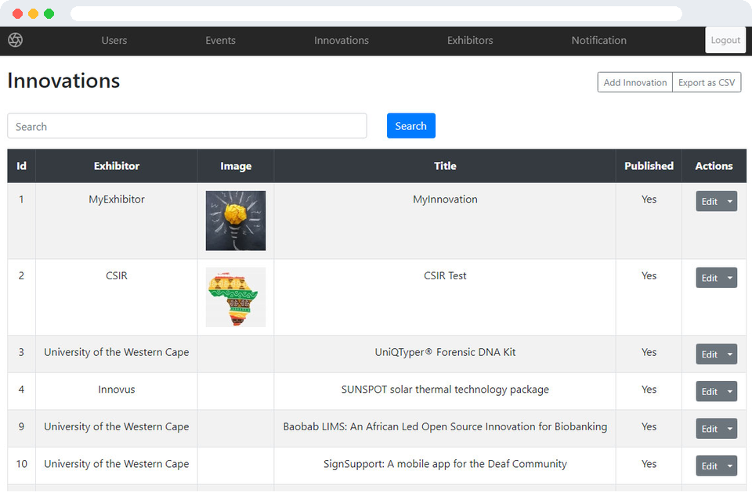Open the Exhibitors nav item
Screen dimensions: 752x496
coord(470,41)
